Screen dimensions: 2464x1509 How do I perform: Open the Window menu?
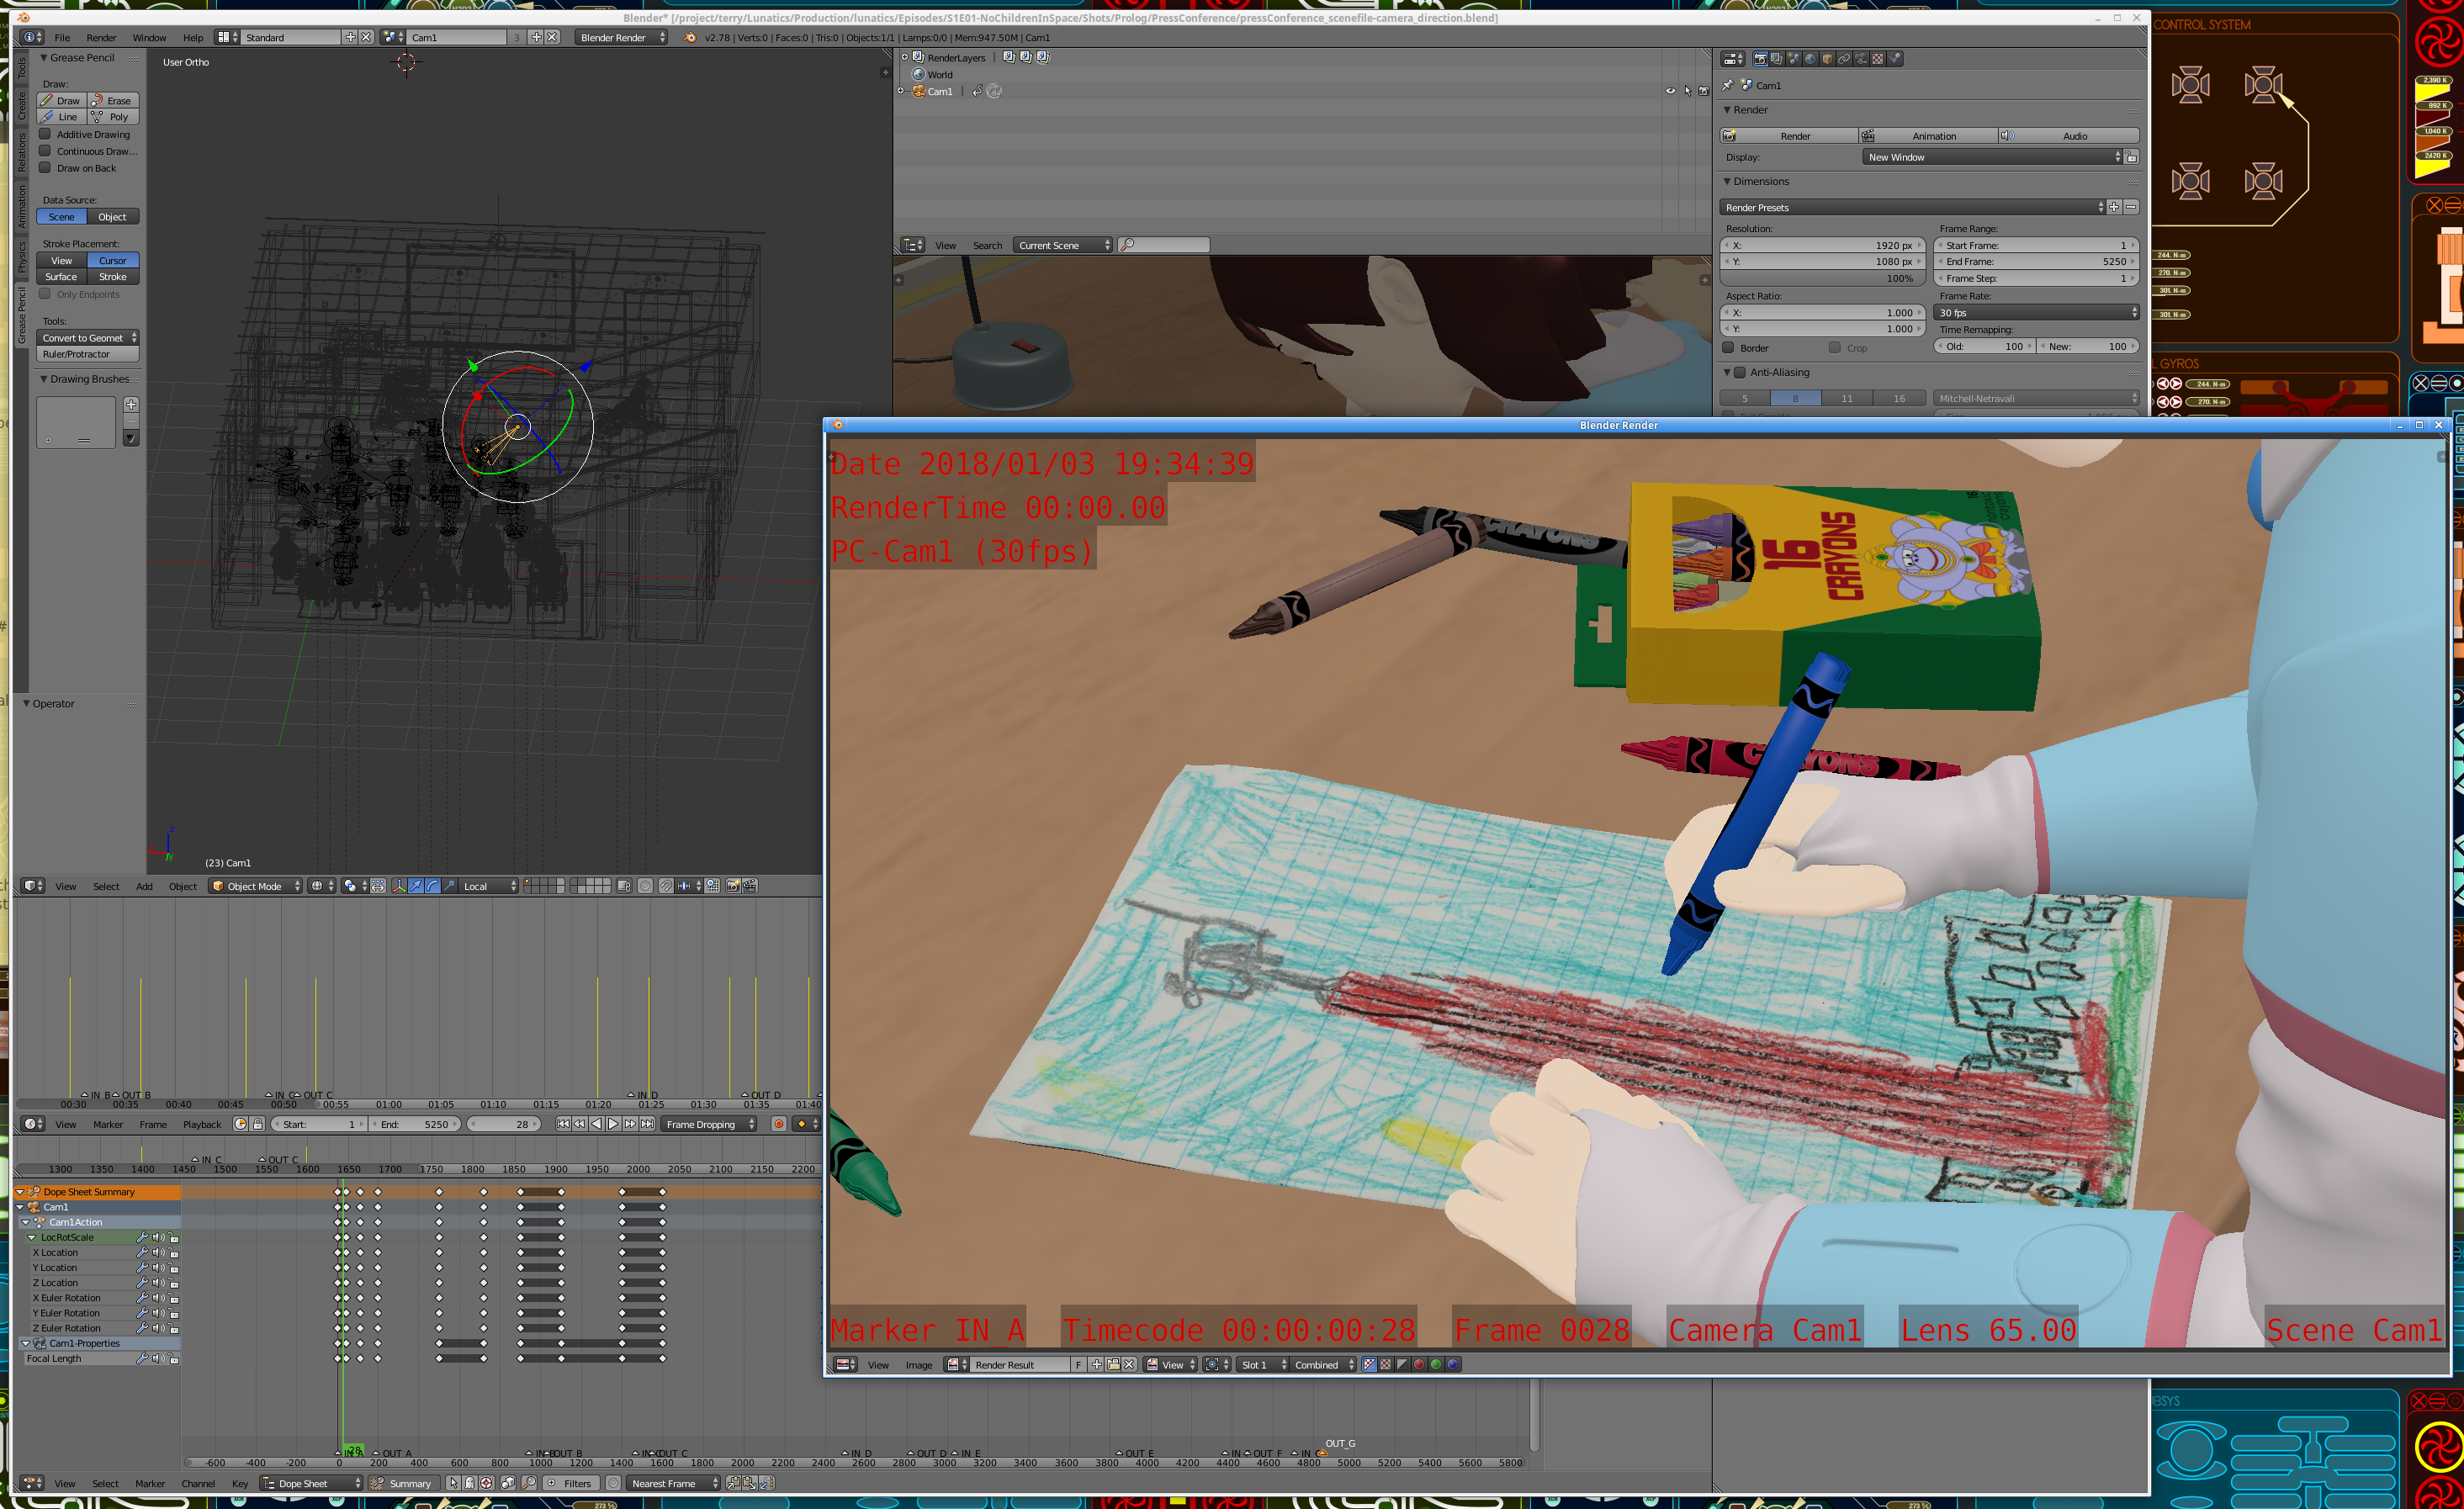[149, 38]
